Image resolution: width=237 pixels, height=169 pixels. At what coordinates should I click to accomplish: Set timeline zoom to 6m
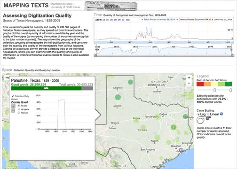point(119,20)
